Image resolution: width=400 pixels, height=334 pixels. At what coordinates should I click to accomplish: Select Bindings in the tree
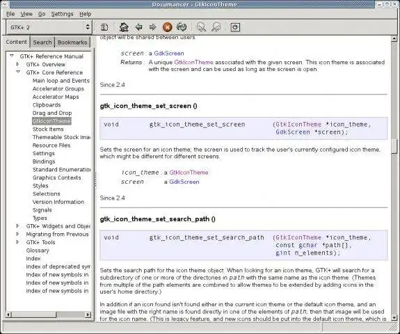(44, 161)
